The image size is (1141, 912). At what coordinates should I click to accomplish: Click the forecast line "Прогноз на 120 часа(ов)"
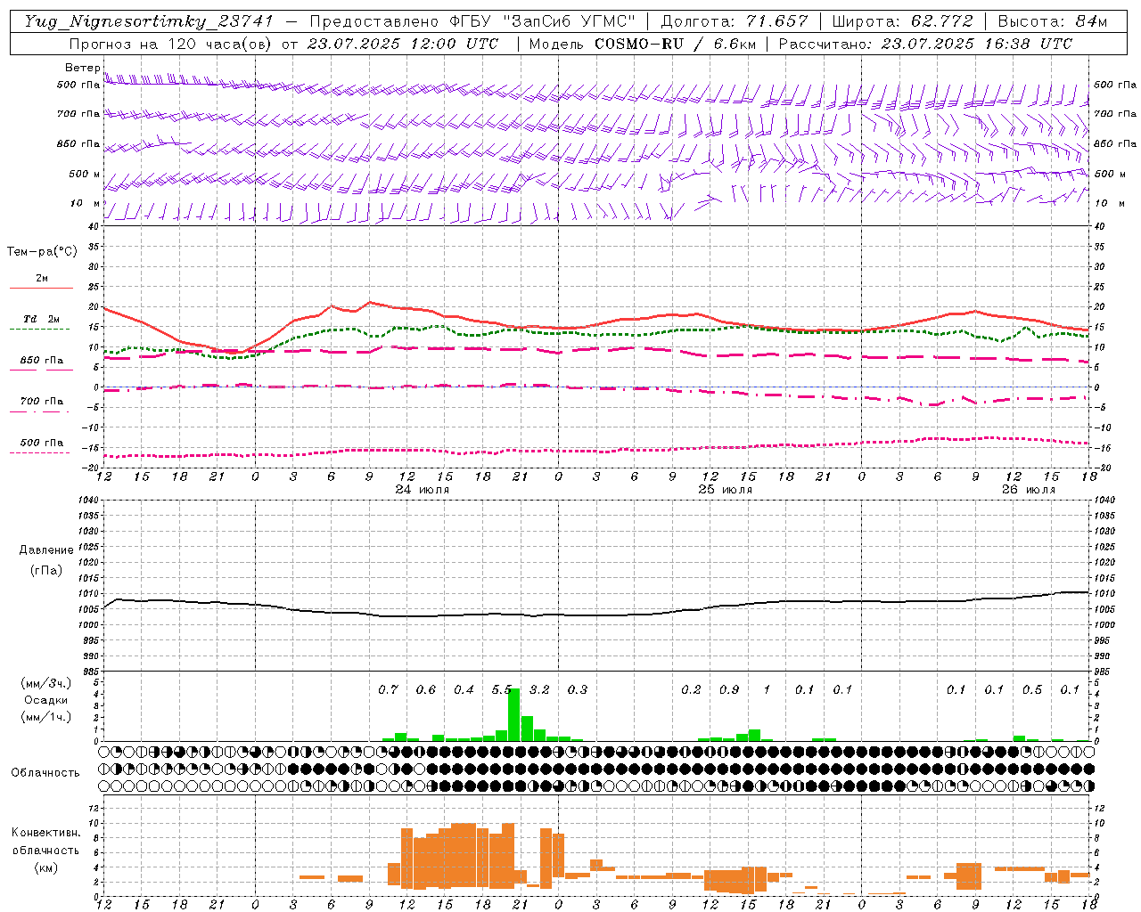click(x=171, y=44)
